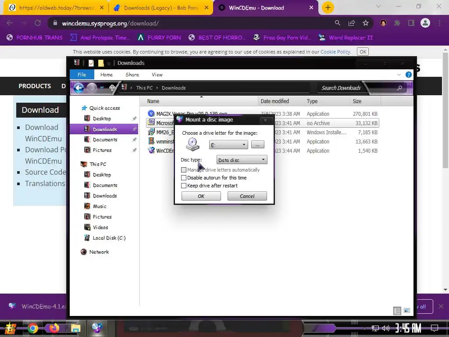
Task: Click Search Downloads field
Action: pyautogui.click(x=361, y=88)
